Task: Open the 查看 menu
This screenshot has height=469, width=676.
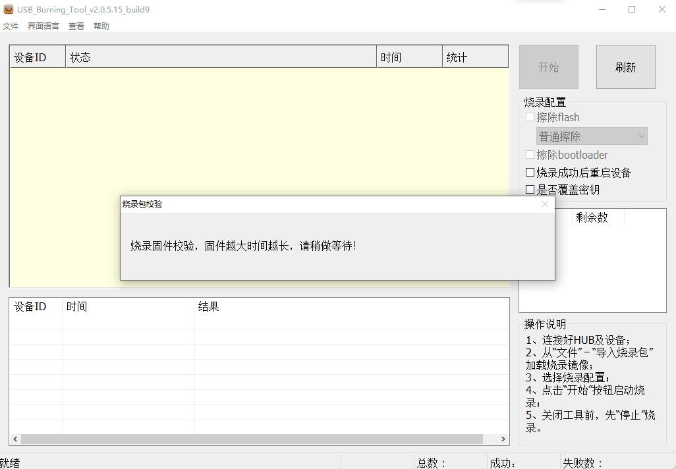Action: (76, 26)
